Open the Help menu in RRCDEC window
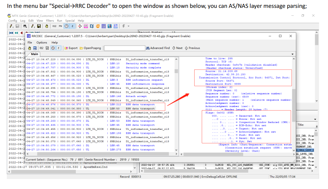 point(55,42)
